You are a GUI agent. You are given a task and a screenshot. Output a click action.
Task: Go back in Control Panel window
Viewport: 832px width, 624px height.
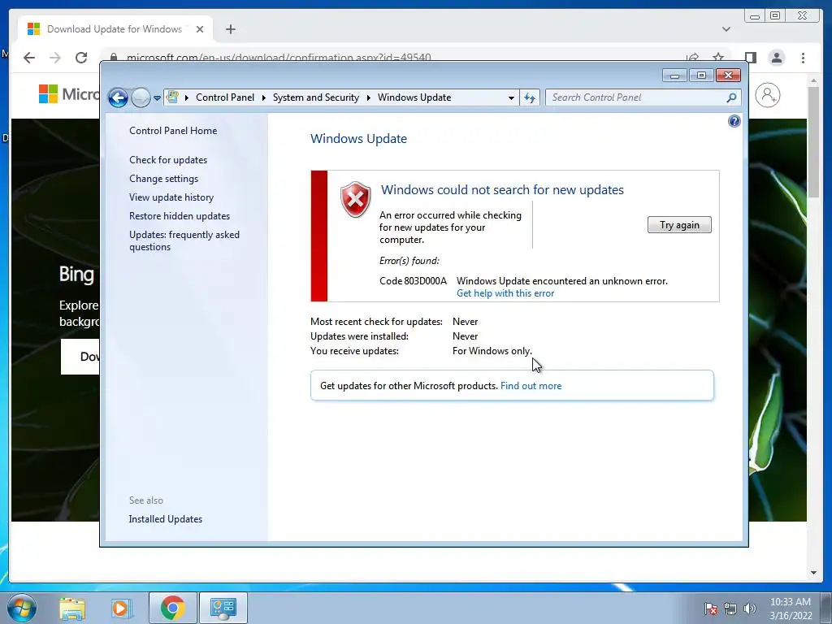(x=118, y=97)
